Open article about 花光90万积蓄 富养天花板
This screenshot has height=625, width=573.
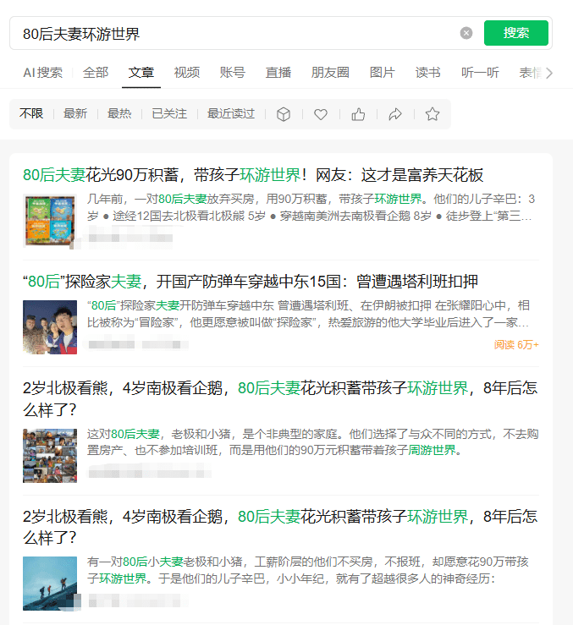tap(253, 175)
